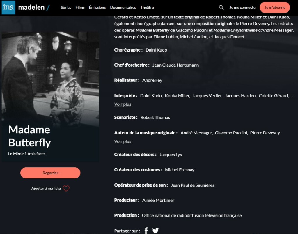Select Émissions in navigation

(x=97, y=7)
